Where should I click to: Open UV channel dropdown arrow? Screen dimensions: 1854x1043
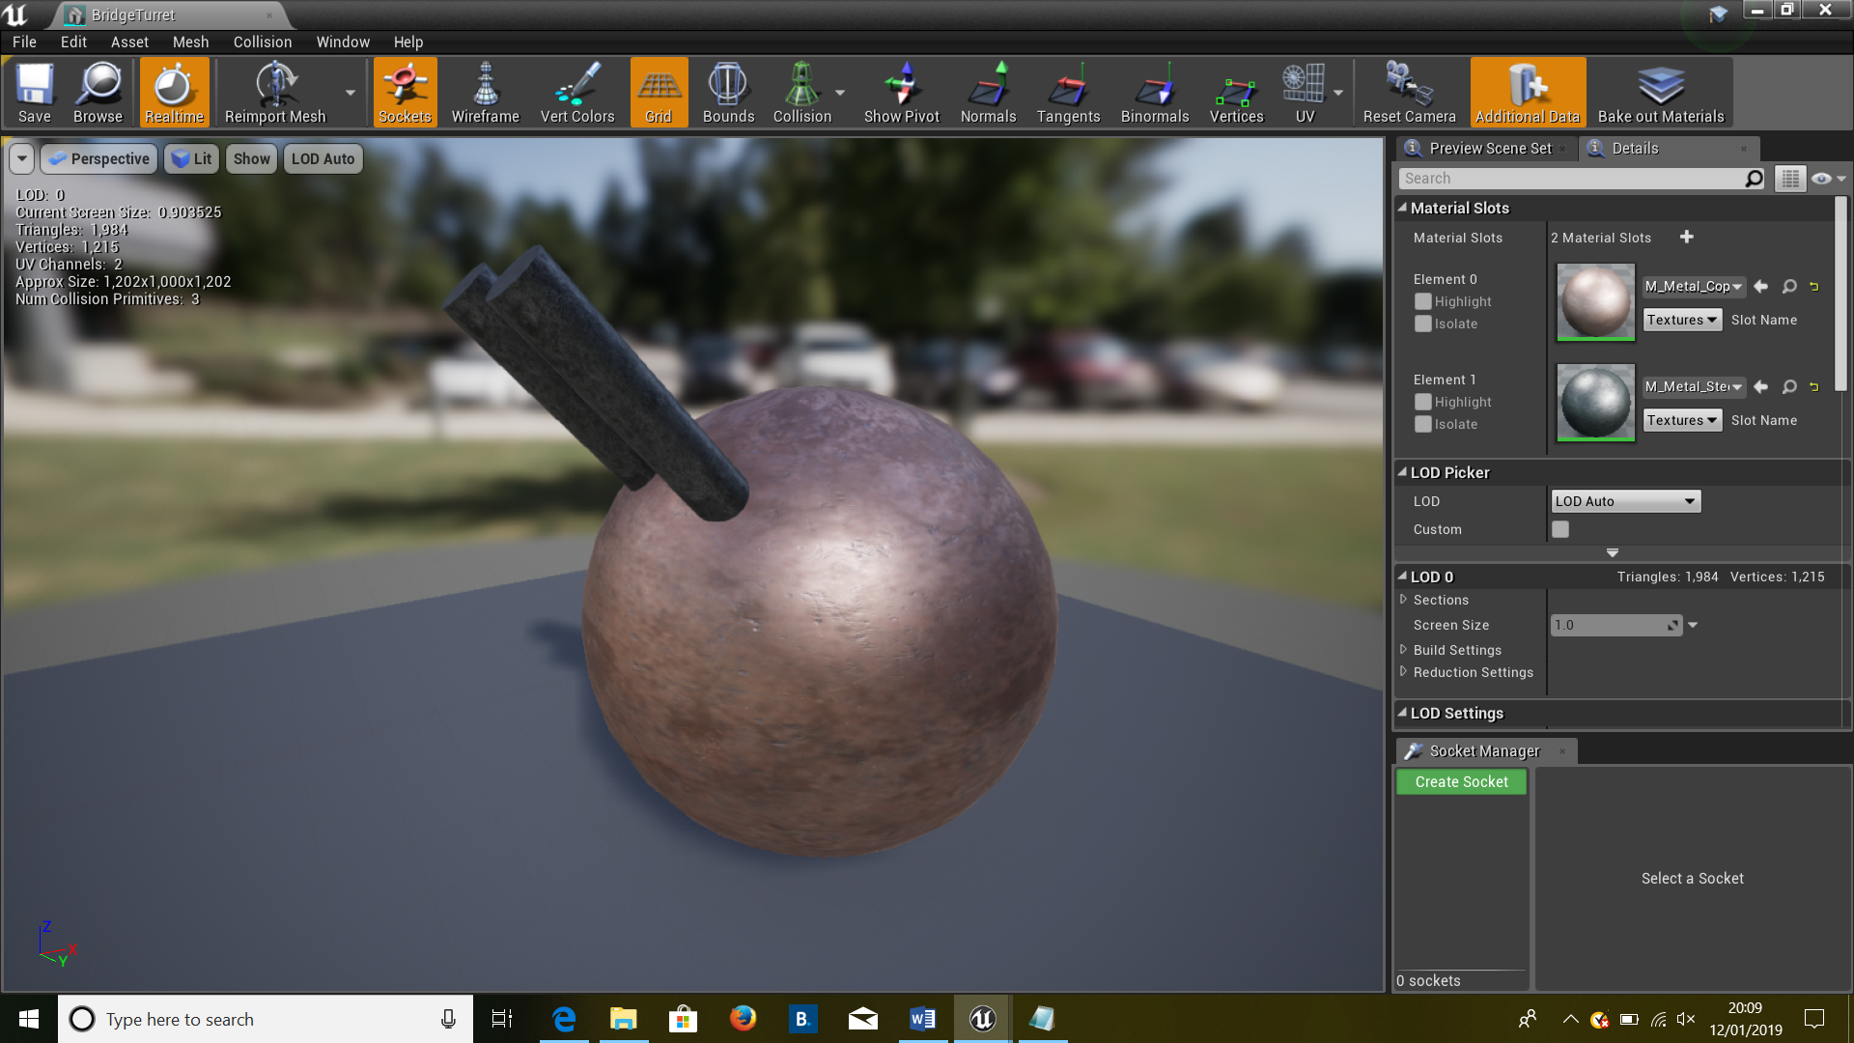1338,93
